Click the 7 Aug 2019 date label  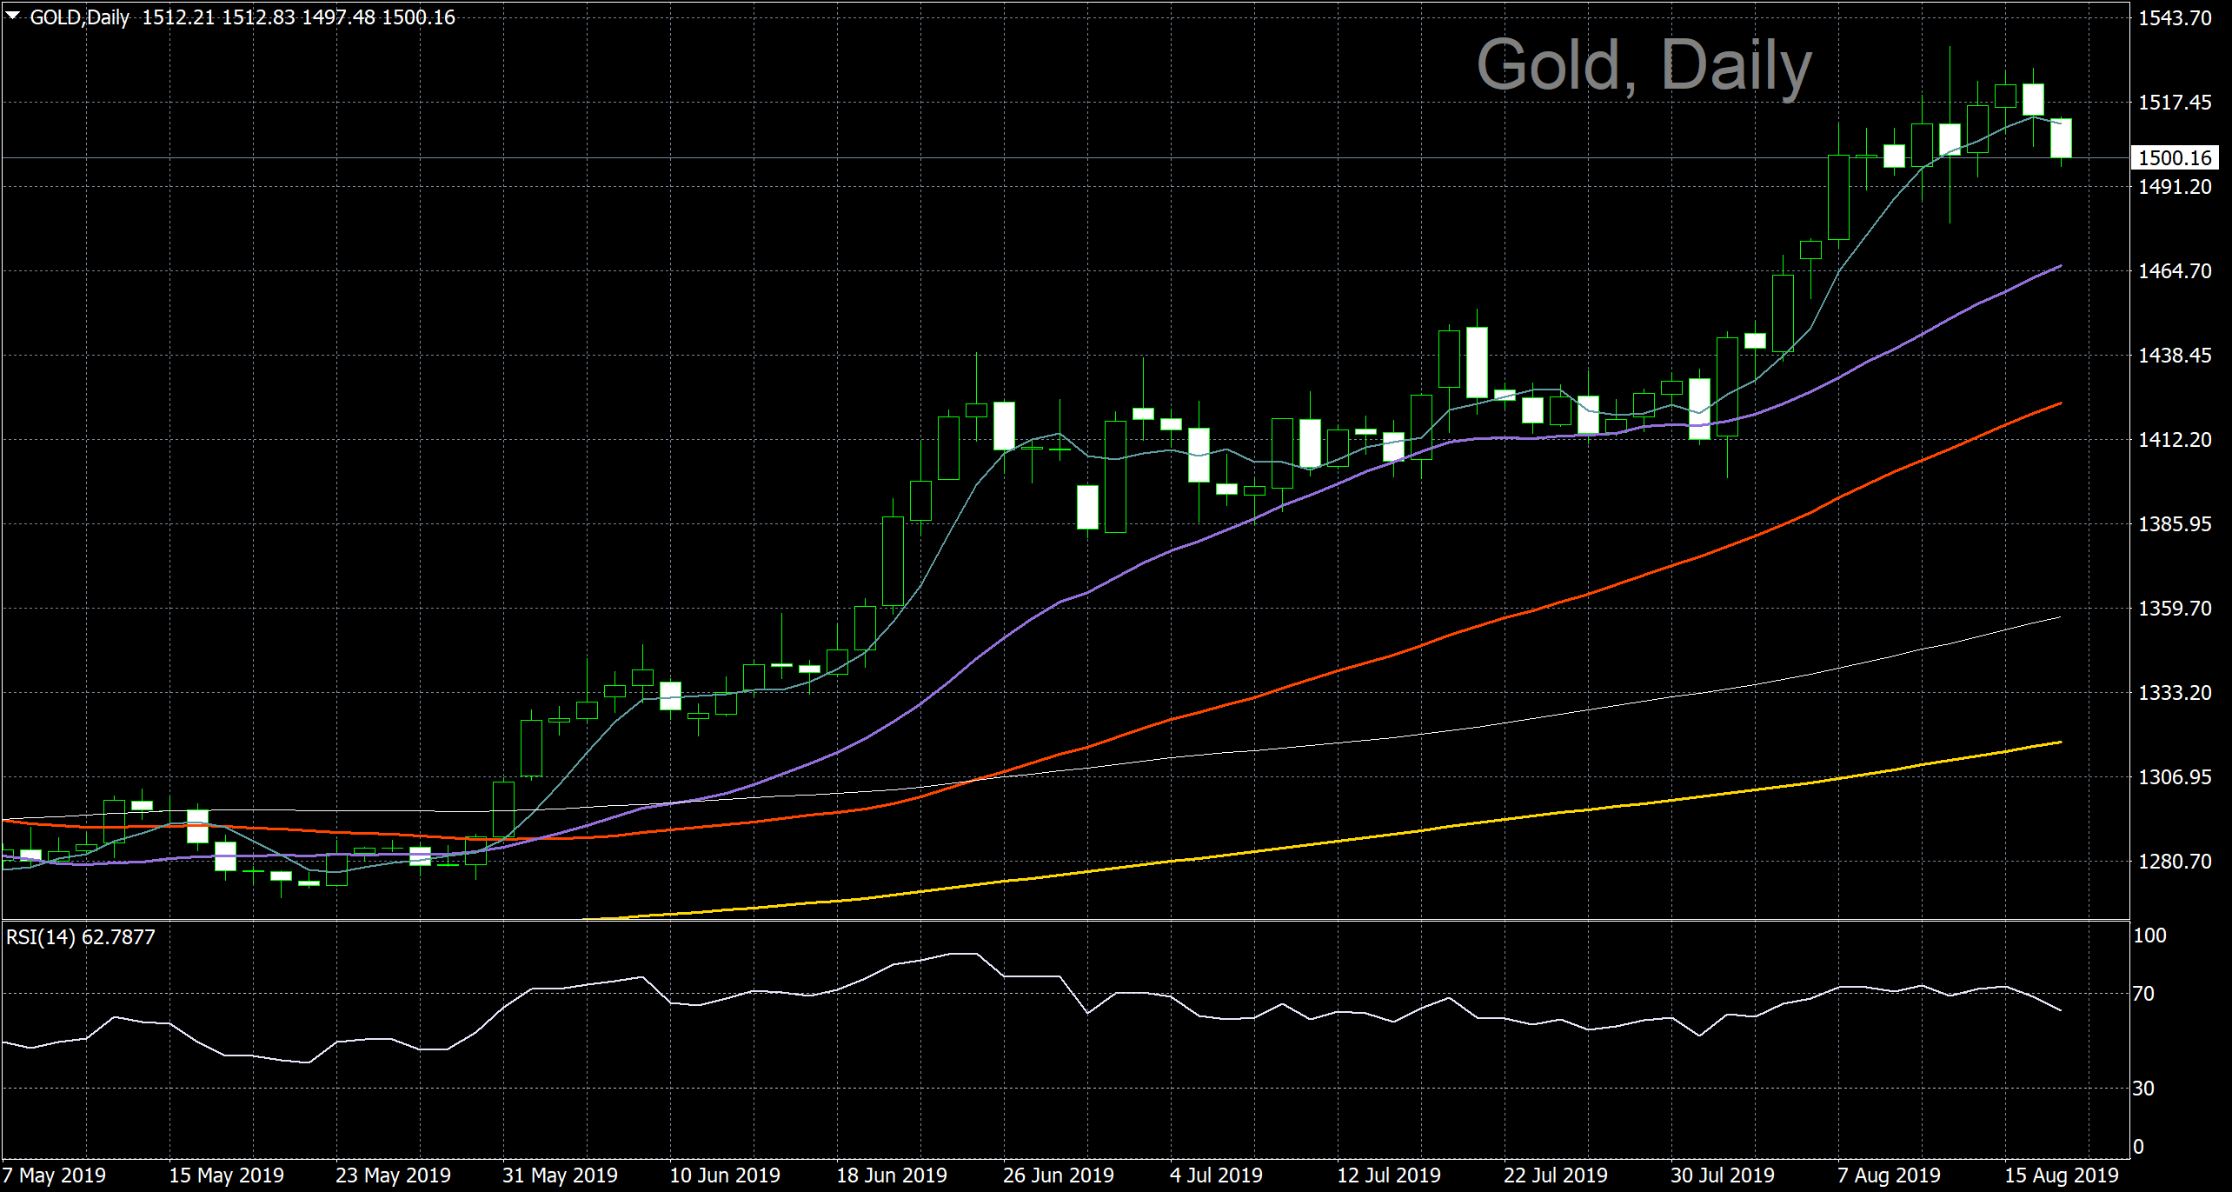point(1889,1175)
